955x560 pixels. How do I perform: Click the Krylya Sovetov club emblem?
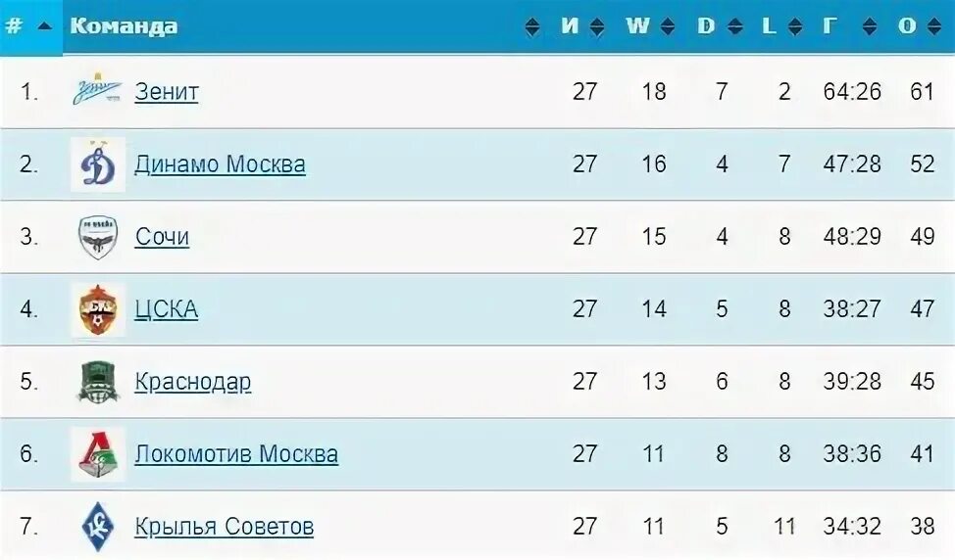click(98, 527)
